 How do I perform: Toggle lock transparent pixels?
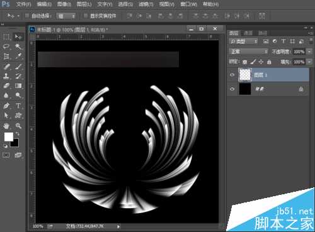(245, 62)
